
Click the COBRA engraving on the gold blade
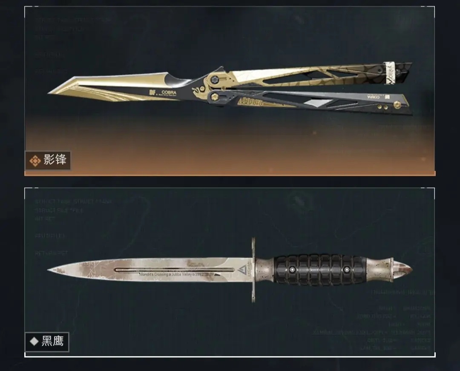[x=169, y=92]
